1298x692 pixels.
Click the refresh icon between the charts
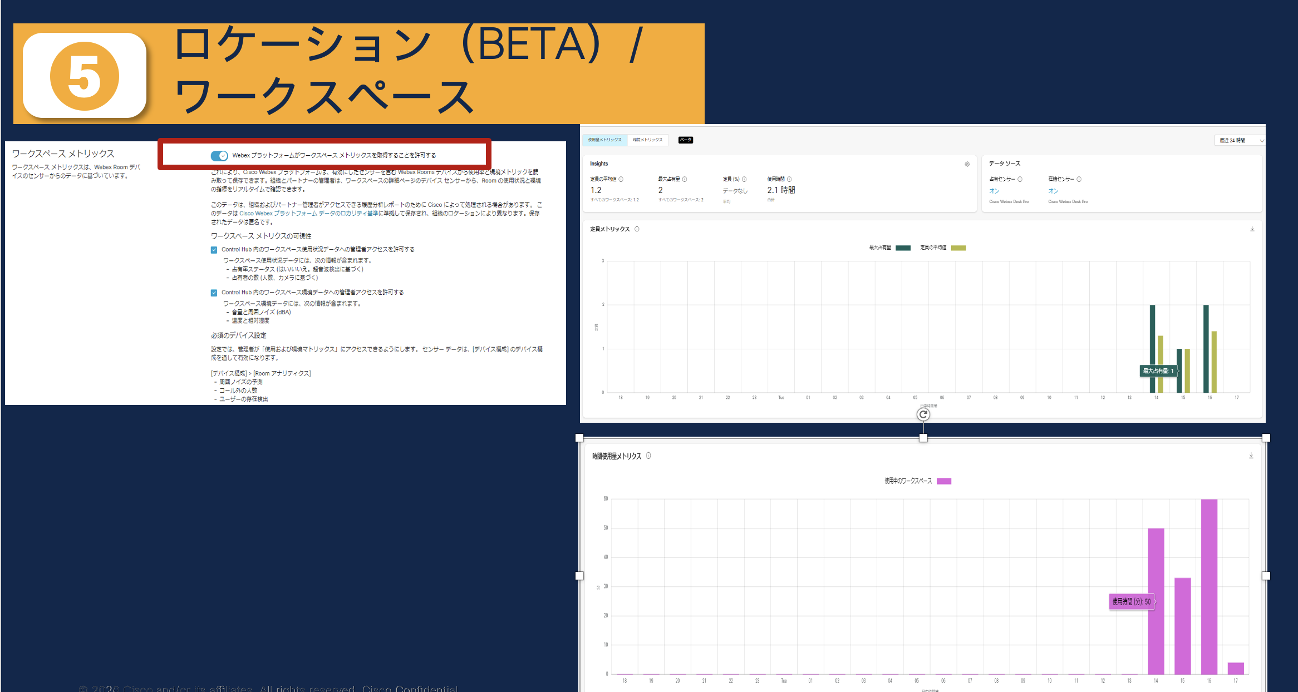pos(923,414)
